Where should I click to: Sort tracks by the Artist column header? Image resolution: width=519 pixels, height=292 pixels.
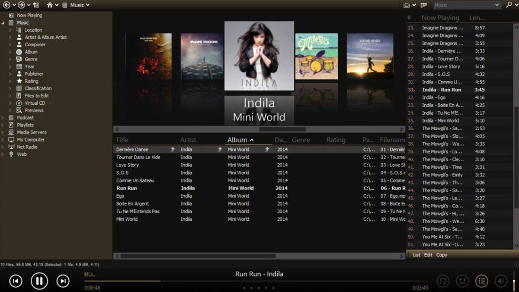[188, 139]
